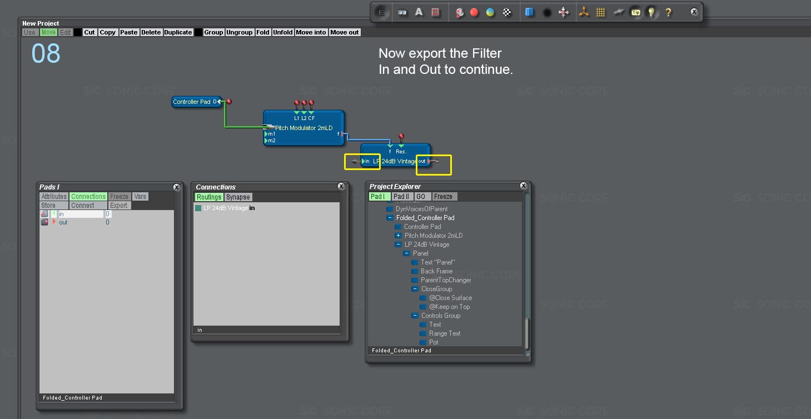This screenshot has height=419, width=811.
Task: Activate Edit mode
Action: click(66, 32)
